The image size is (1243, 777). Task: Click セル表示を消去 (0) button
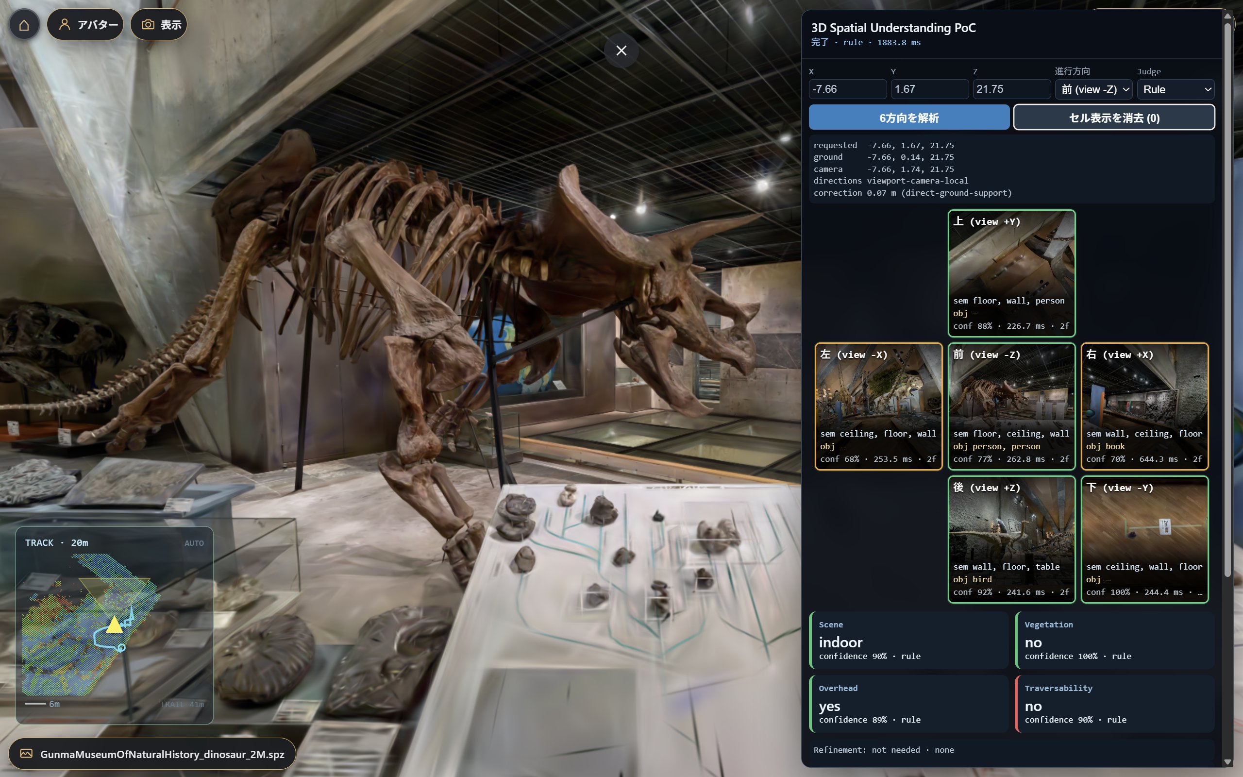click(x=1114, y=118)
